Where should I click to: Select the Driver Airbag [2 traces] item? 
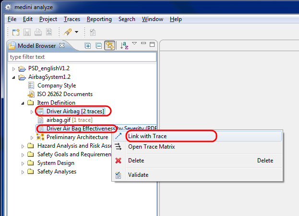click(x=75, y=111)
